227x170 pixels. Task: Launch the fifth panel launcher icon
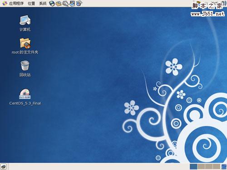(x=79, y=3)
